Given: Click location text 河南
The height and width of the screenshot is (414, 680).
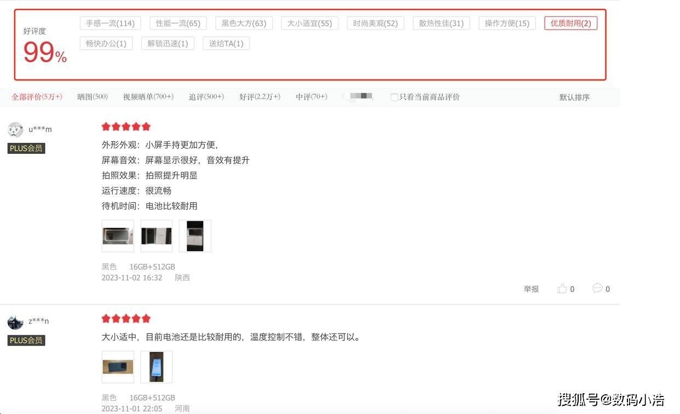Looking at the screenshot, I should click(182, 409).
